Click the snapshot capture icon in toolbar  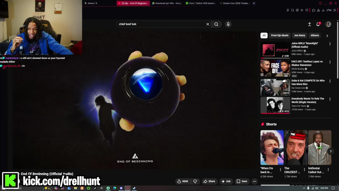coord(292,10)
